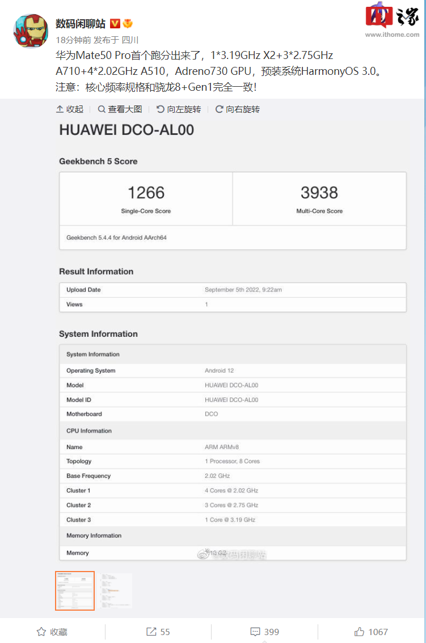Open the 399 comments

[x=265, y=632]
